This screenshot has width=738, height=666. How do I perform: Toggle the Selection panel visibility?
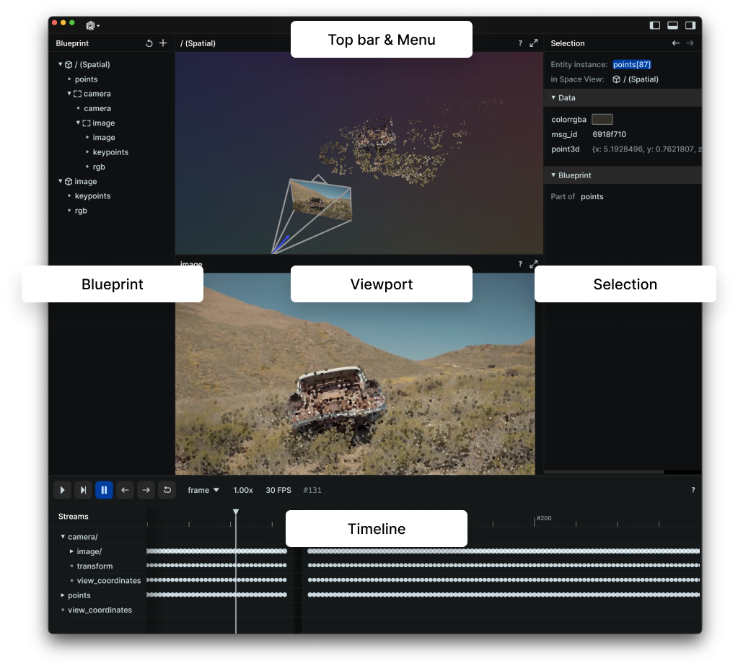click(x=691, y=25)
